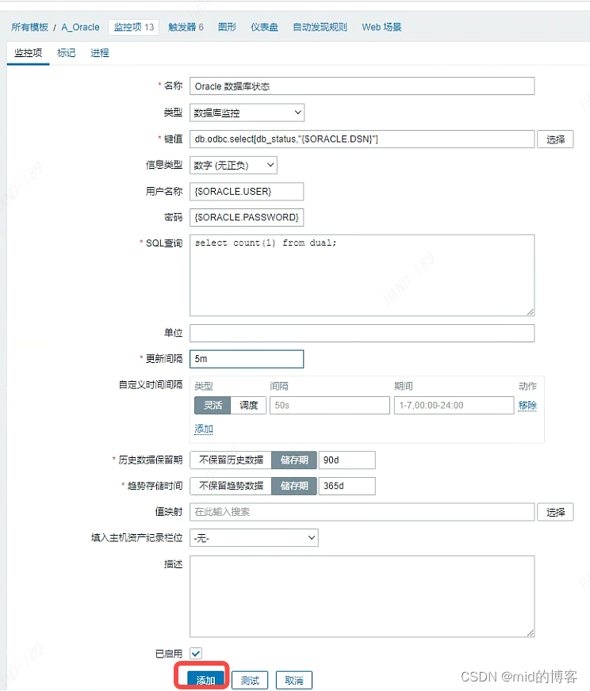Open the A_Oracle template link
Viewport: 590px width, 691px height.
80,27
